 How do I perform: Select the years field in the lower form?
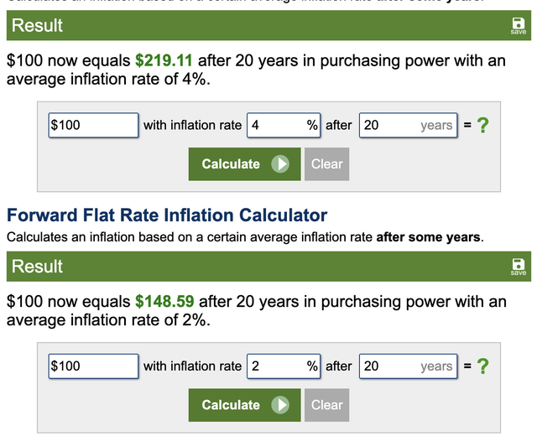pos(408,366)
